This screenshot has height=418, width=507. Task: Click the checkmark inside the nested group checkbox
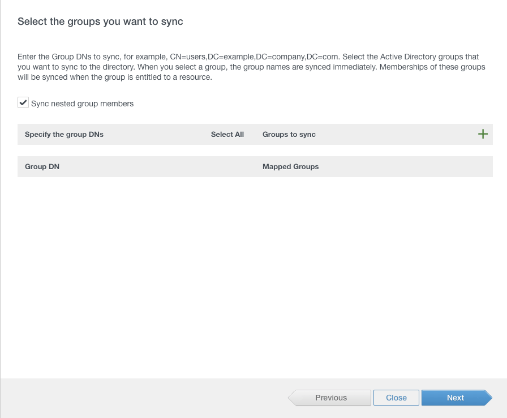coord(23,103)
